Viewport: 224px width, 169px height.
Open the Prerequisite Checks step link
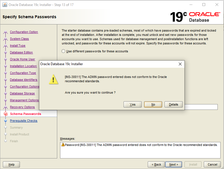[24, 121]
